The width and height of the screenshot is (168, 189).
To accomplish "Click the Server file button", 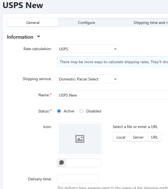I will [138, 137].
